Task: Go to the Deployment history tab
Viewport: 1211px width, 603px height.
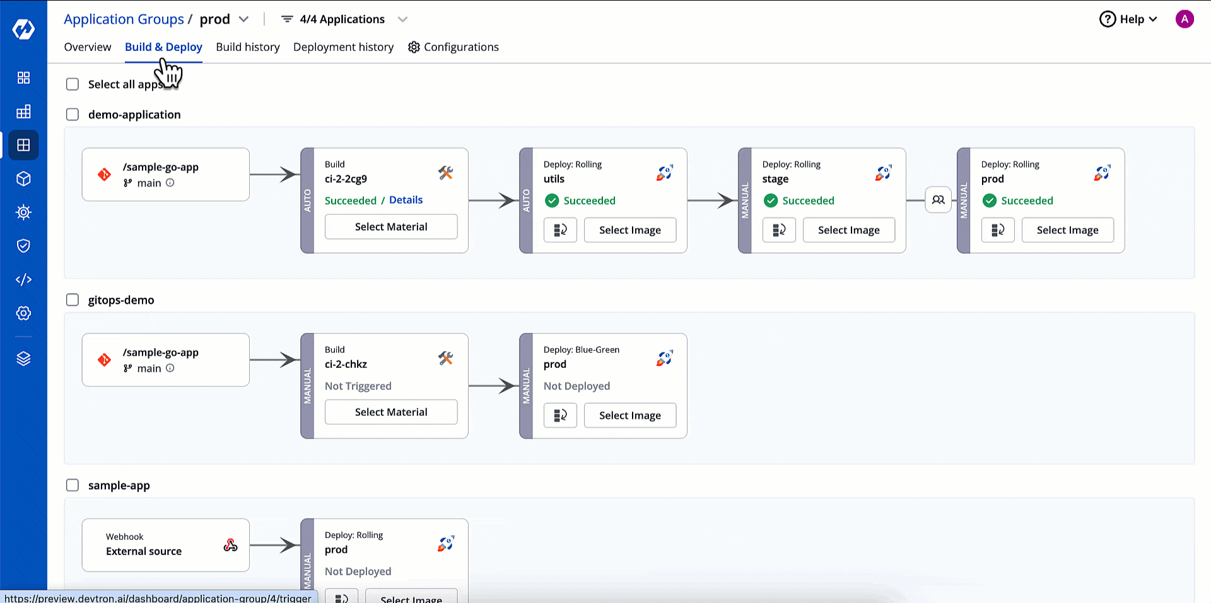Action: (343, 47)
